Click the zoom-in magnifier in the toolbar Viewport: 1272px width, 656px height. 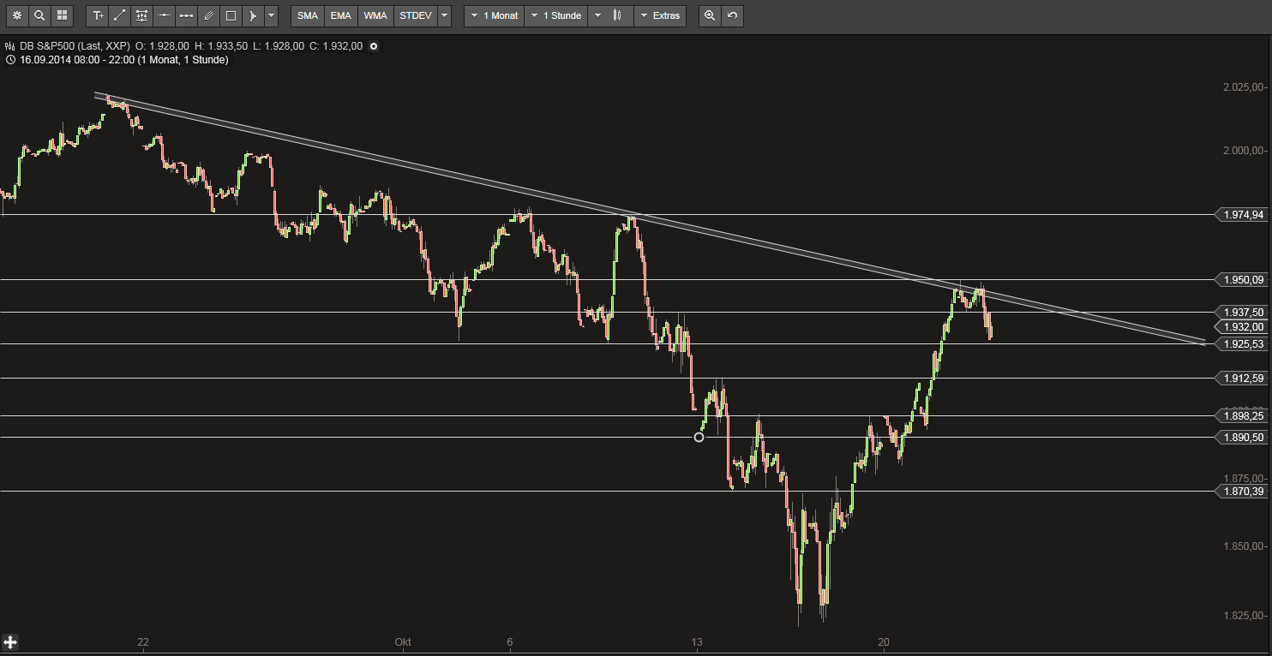[708, 15]
